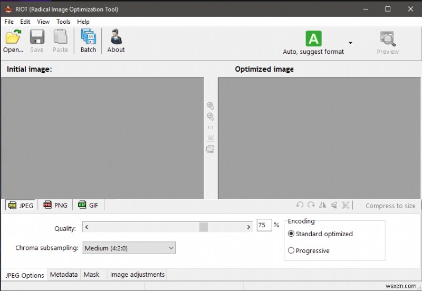Click the flip horizontal icon

[322, 205]
